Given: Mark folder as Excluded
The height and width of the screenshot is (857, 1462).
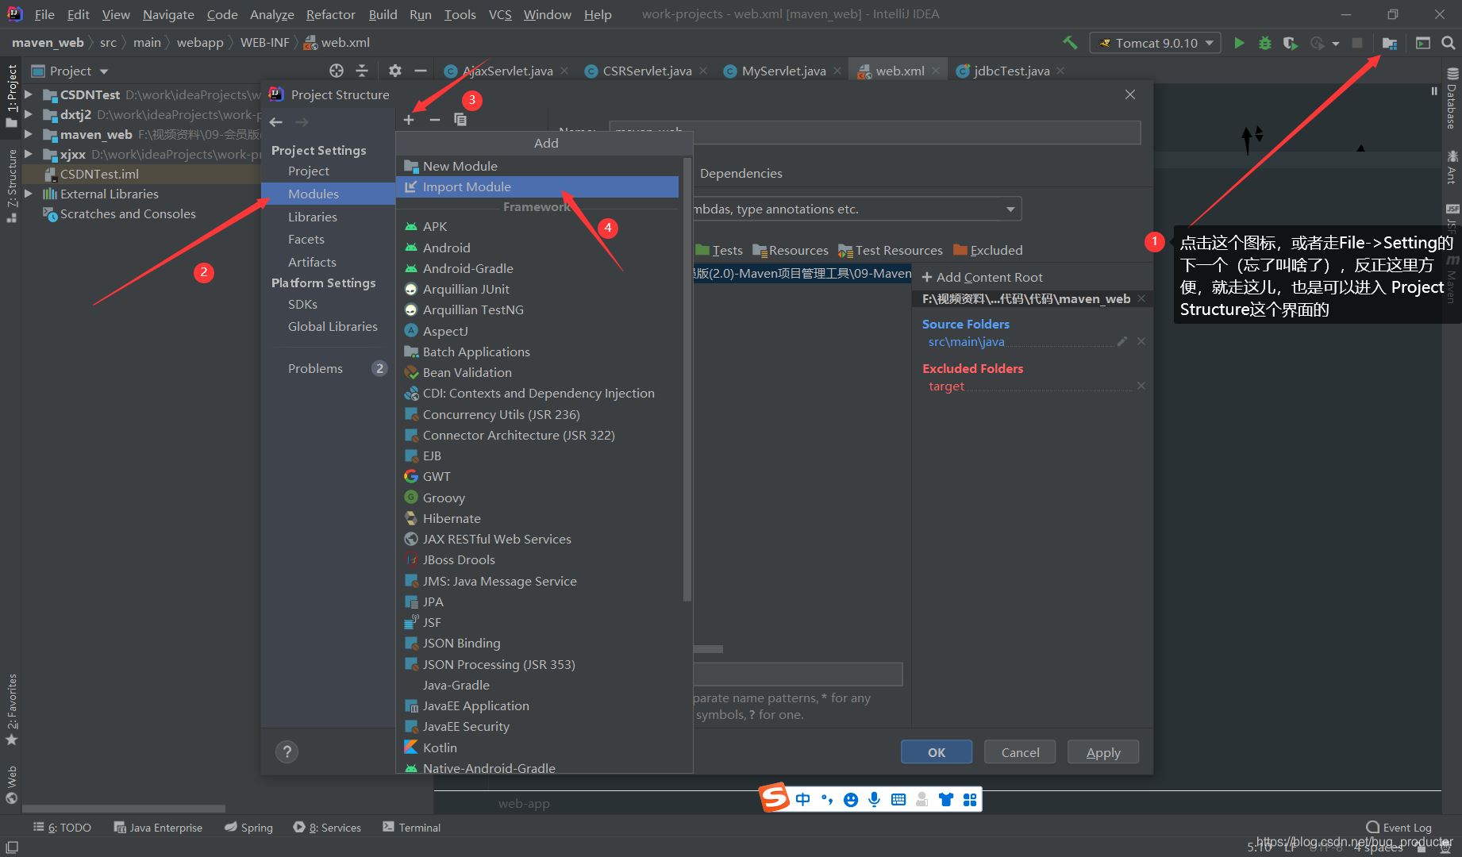Looking at the screenshot, I should (x=988, y=250).
